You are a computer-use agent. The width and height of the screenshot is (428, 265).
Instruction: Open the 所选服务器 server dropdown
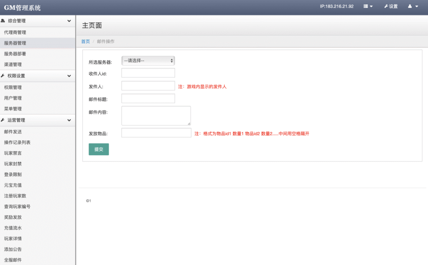point(148,60)
